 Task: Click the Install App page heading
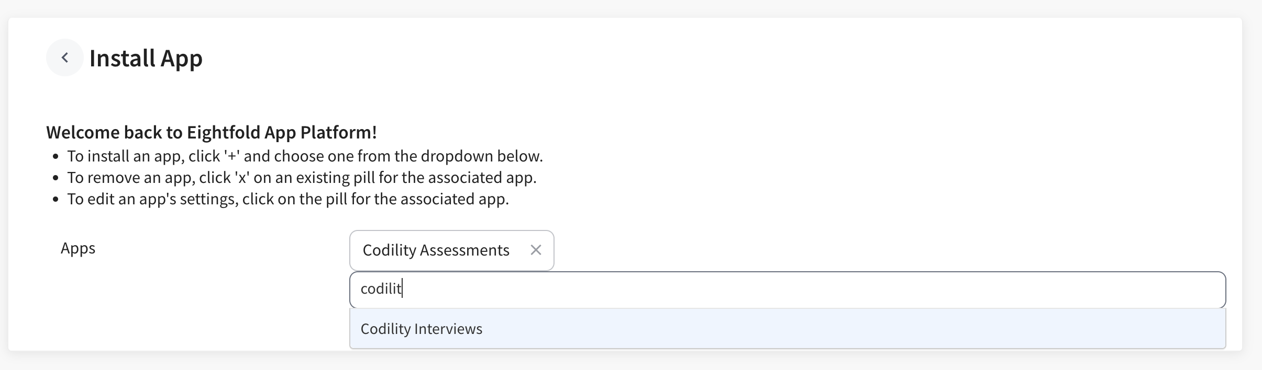(x=146, y=57)
